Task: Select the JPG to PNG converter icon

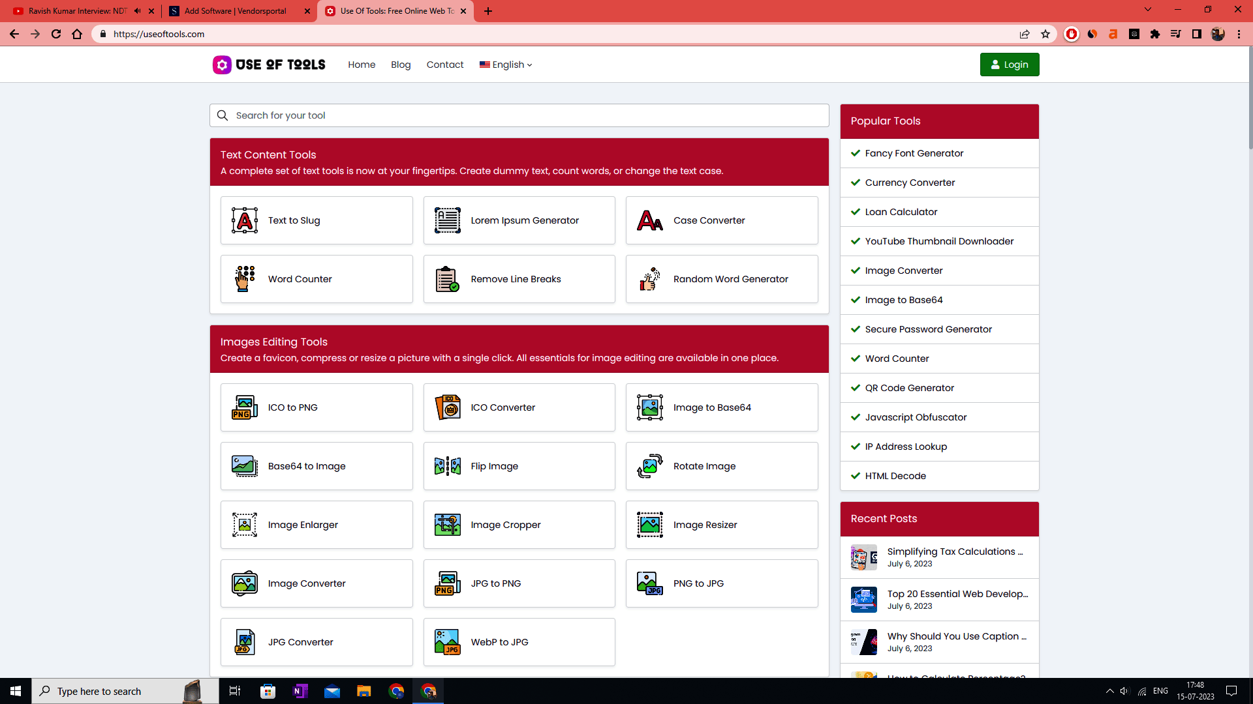Action: click(447, 583)
